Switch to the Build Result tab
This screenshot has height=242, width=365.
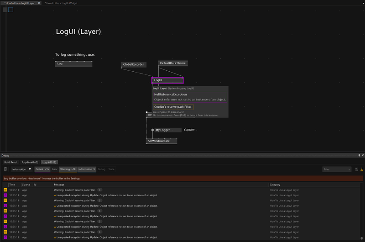[x=11, y=162]
